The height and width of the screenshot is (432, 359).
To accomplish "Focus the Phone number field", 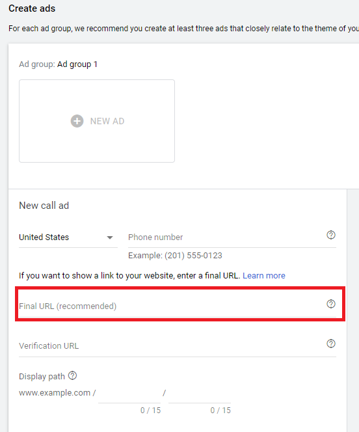I will tap(226, 237).
